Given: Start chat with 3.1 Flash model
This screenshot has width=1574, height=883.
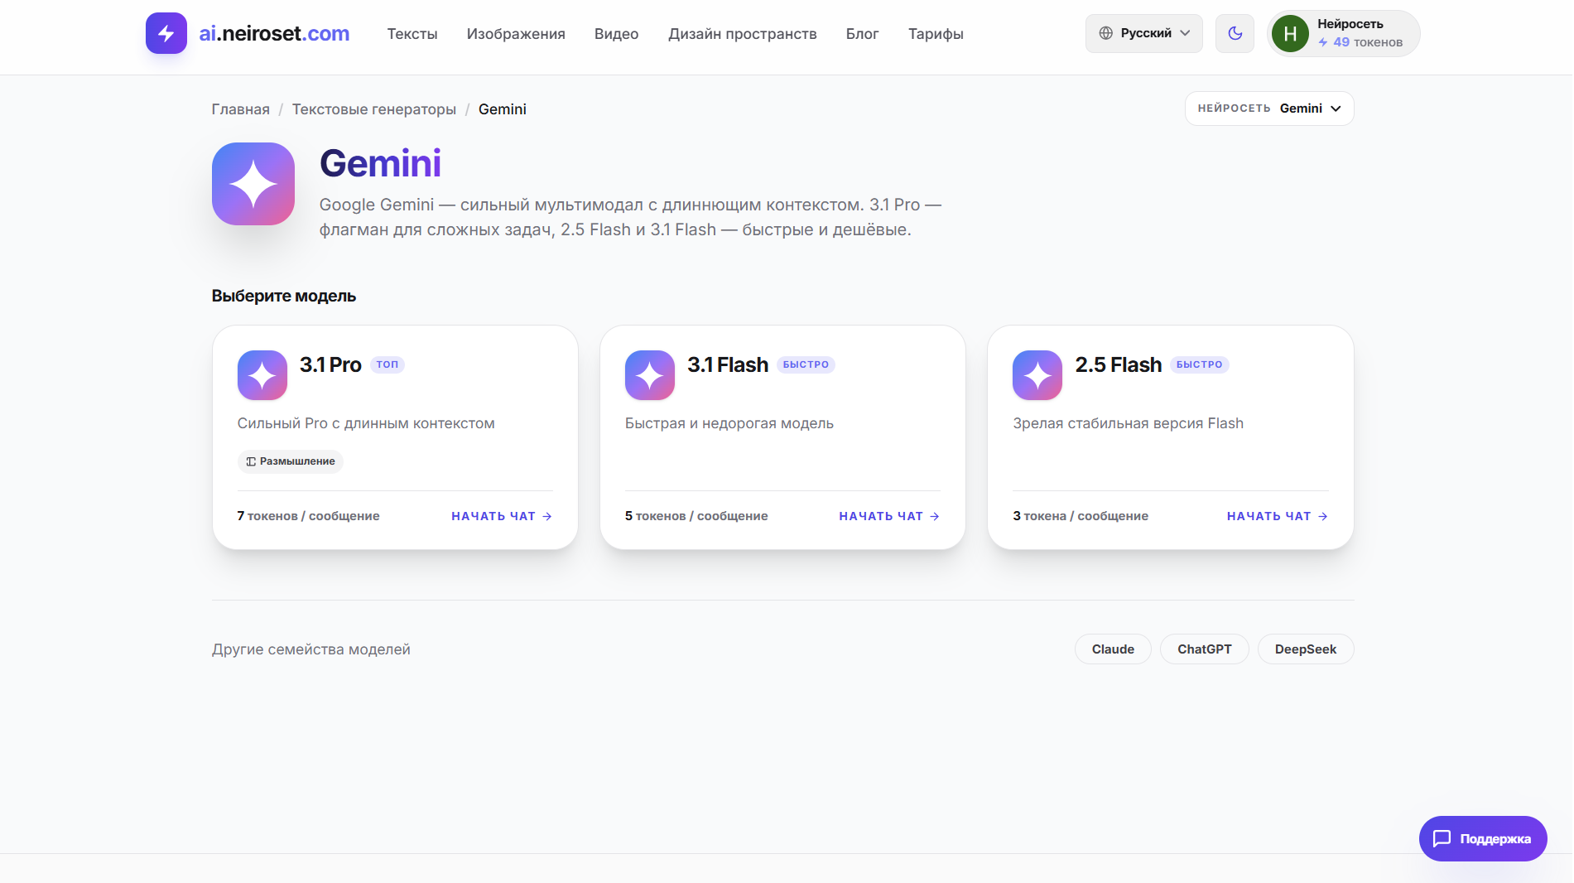Looking at the screenshot, I should click(x=889, y=516).
